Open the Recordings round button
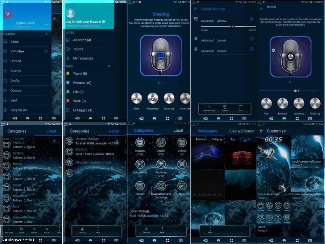This screenshot has height=244, width=325. [x=153, y=98]
